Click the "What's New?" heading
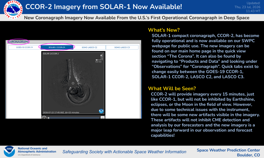This screenshot has width=264, height=158. 164,30
